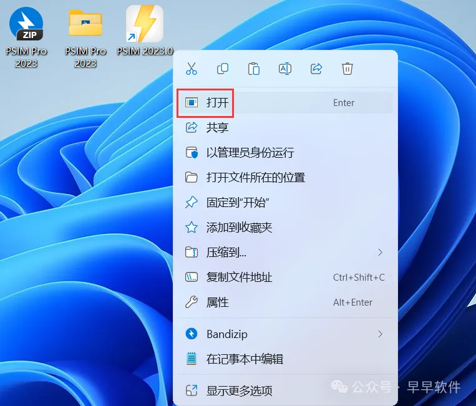Image resolution: width=476 pixels, height=406 pixels.
Task: Click the Ctrl+Shift+C shortcut text
Action: tap(359, 278)
